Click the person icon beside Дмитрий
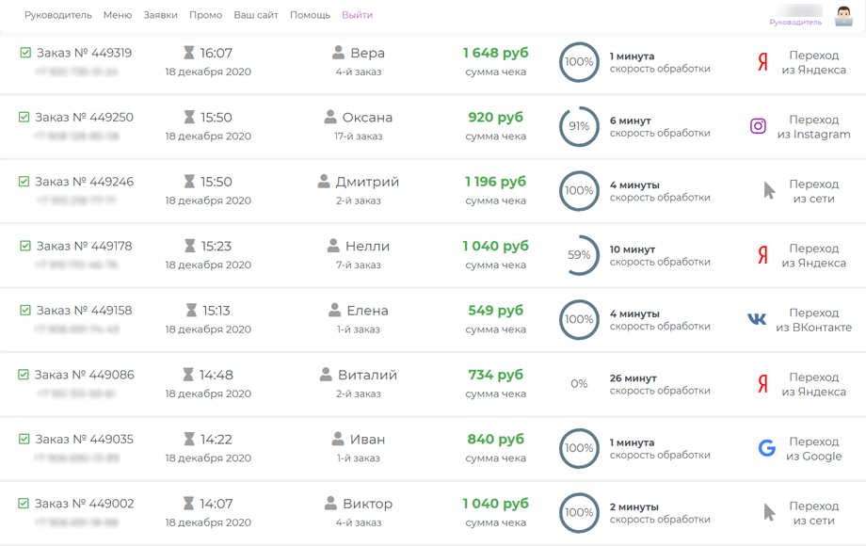 pyautogui.click(x=324, y=182)
